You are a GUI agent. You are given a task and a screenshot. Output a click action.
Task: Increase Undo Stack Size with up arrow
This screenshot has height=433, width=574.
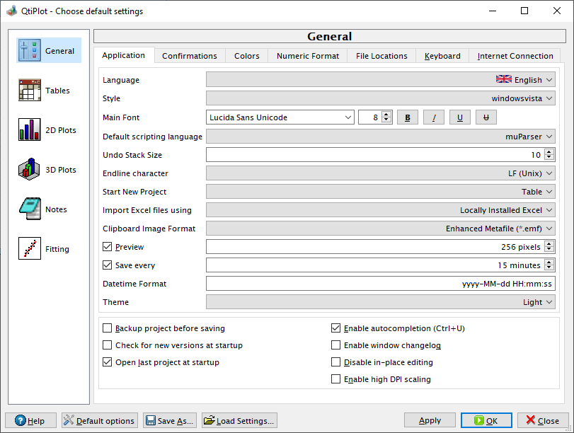(549, 151)
